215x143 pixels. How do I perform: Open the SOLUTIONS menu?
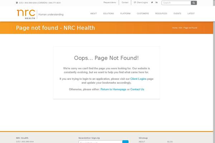(x=109, y=14)
